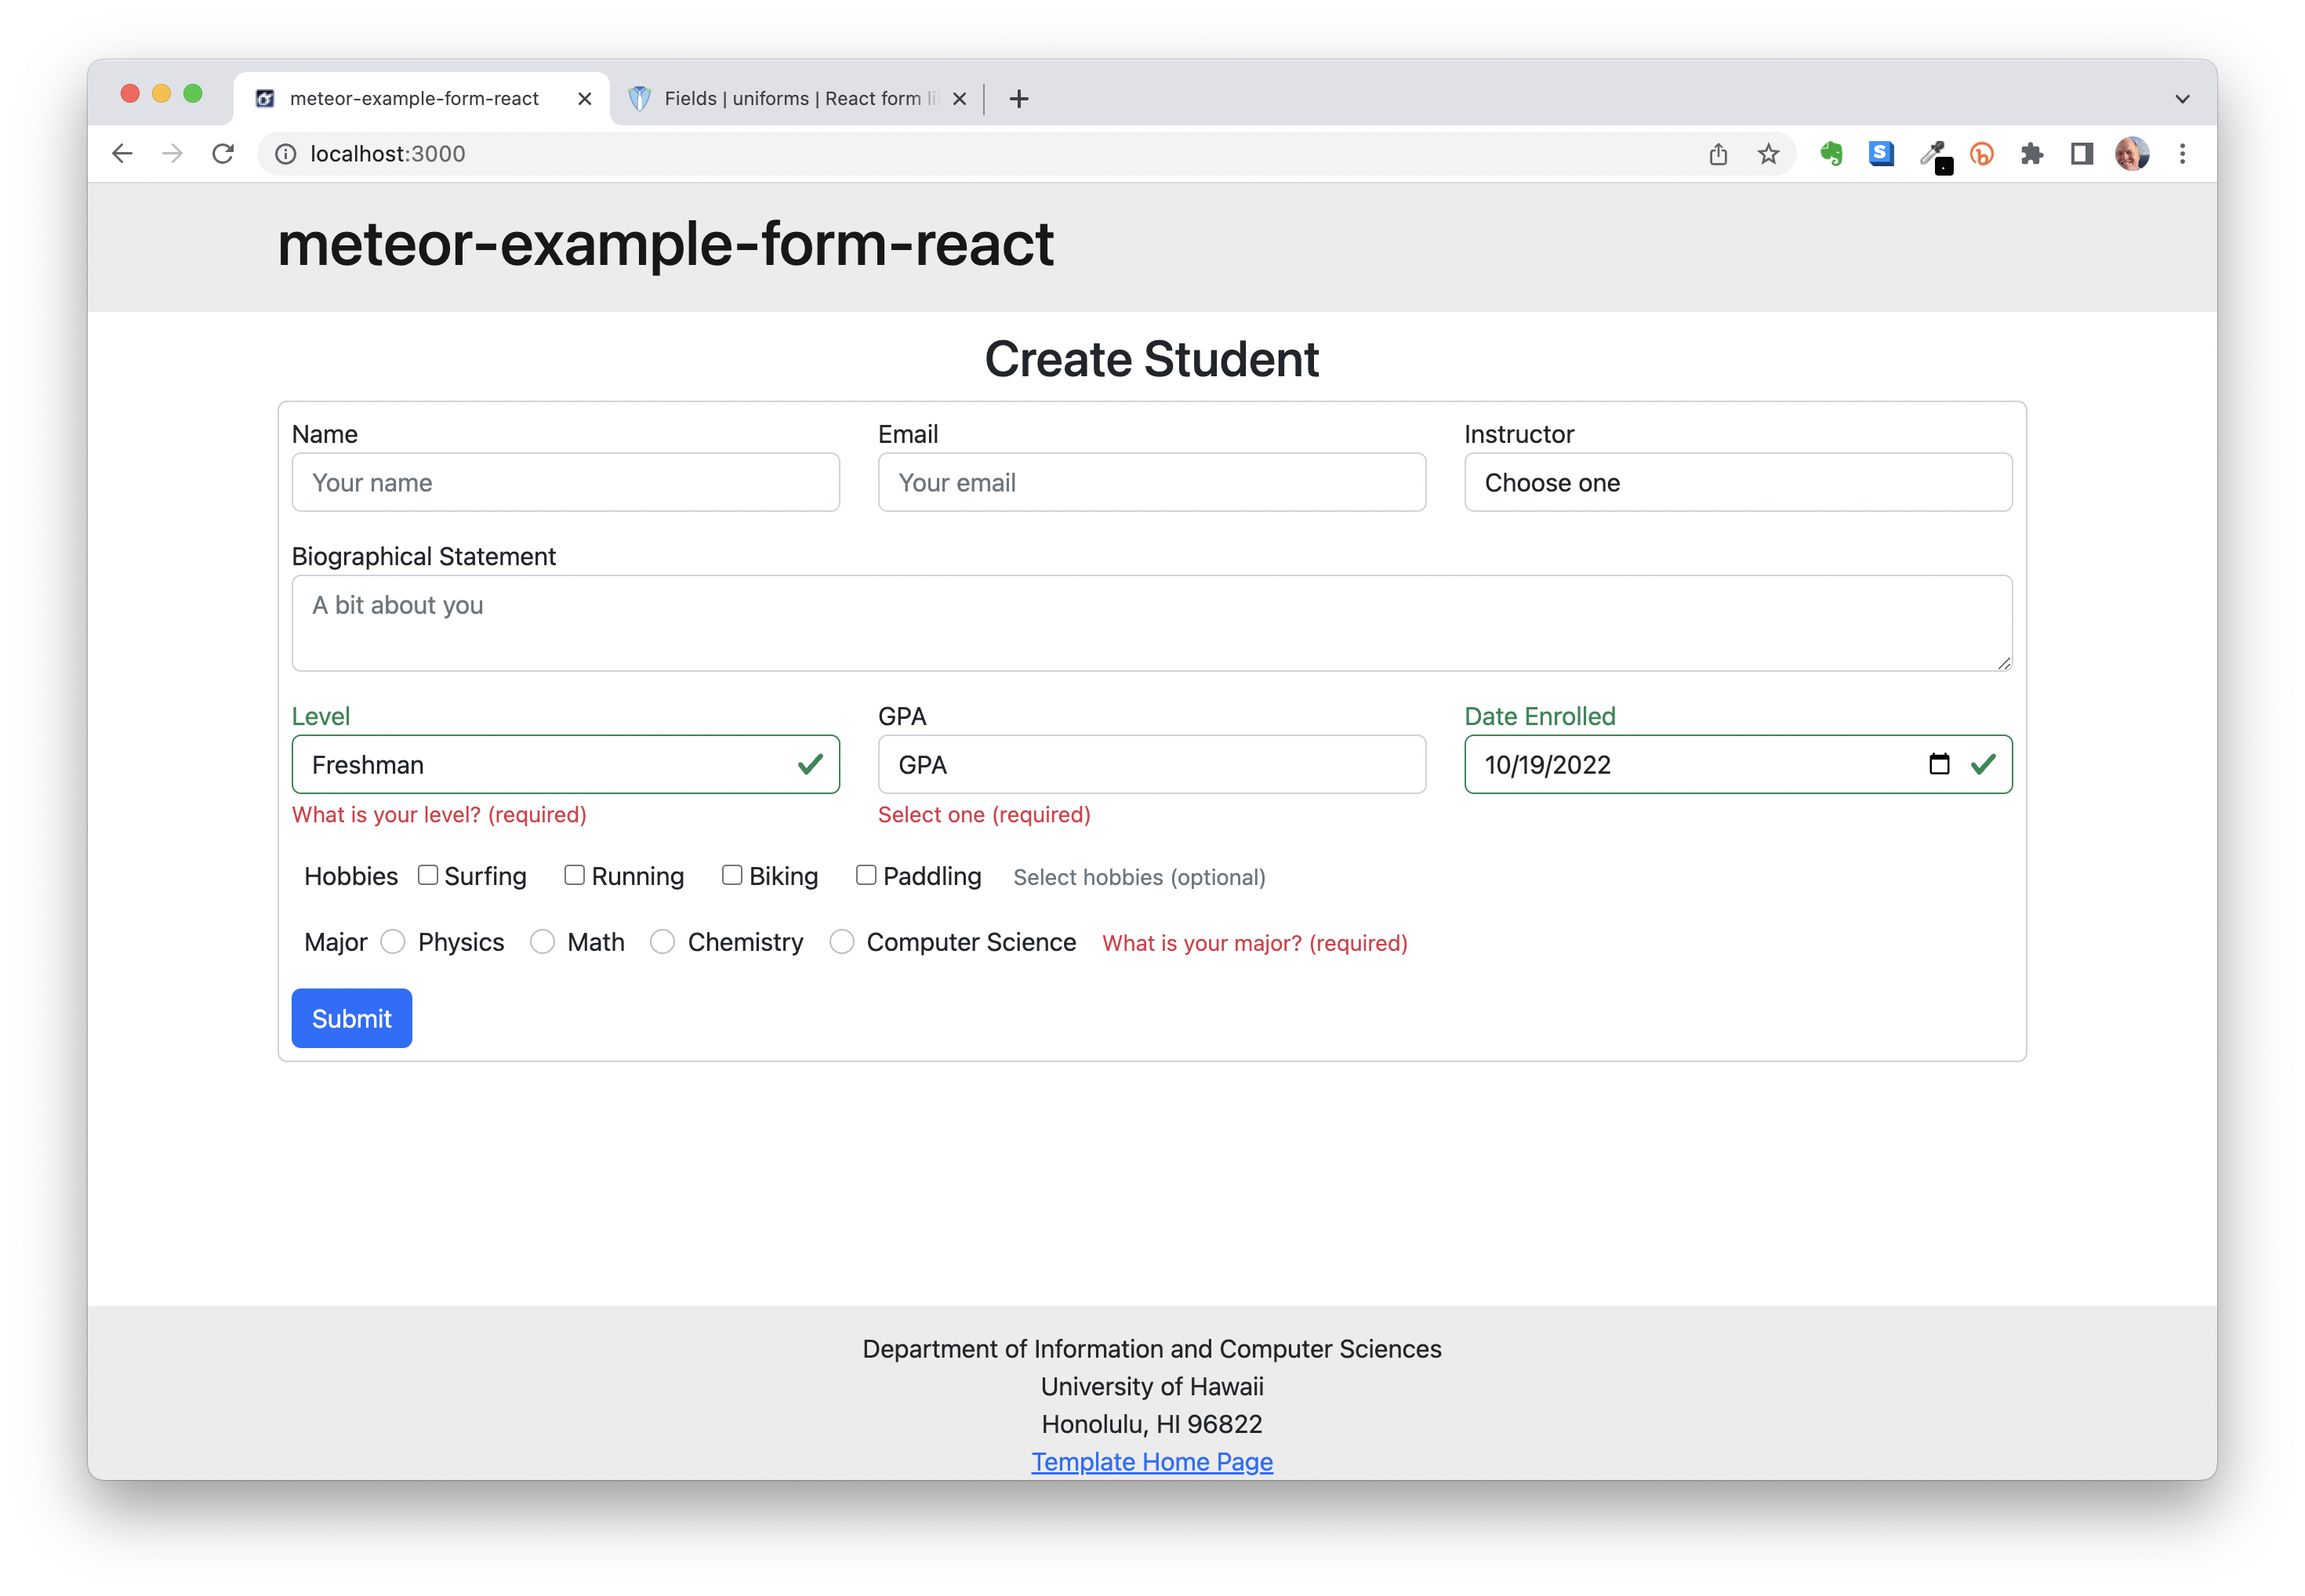Screen dimensions: 2305x1596
Task: Check the Running hobby checkbox
Action: (x=574, y=875)
